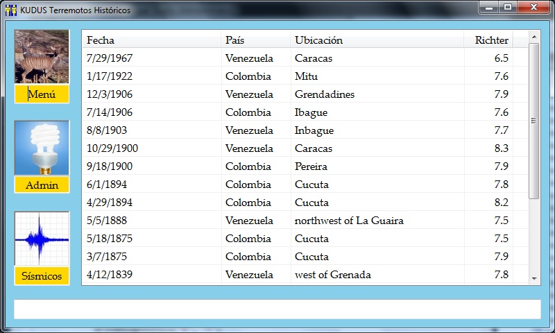Select the 10/29/1900 Caracas 8.3 row
This screenshot has width=555, height=333.
pyautogui.click(x=298, y=148)
